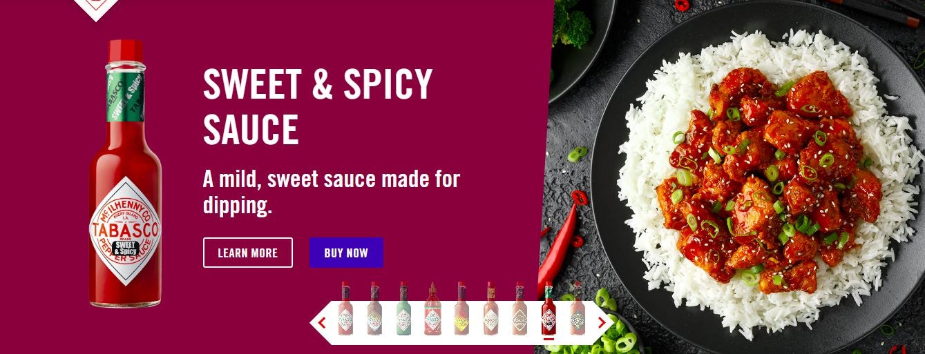Image resolution: width=925 pixels, height=354 pixels.
Task: Pick the last bottle thumbnail in carousel
Action: (578, 308)
